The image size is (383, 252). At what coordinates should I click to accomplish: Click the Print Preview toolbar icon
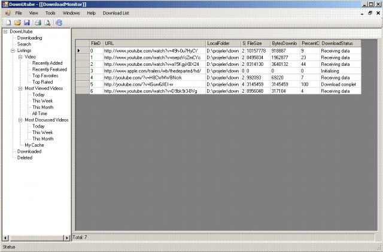47,23
